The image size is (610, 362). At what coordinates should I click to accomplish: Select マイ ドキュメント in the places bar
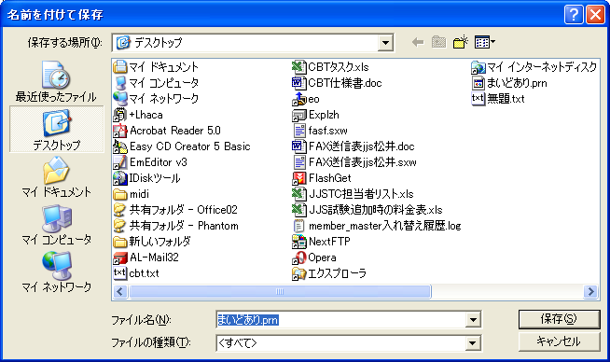pyautogui.click(x=56, y=177)
